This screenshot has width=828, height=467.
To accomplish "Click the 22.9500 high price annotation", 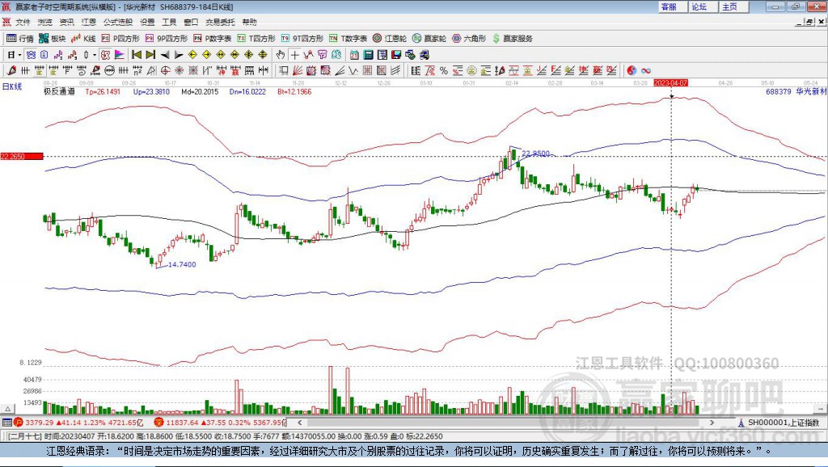I will coord(535,154).
